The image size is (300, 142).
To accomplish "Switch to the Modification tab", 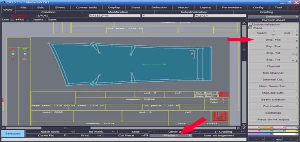I will (x=118, y=12).
